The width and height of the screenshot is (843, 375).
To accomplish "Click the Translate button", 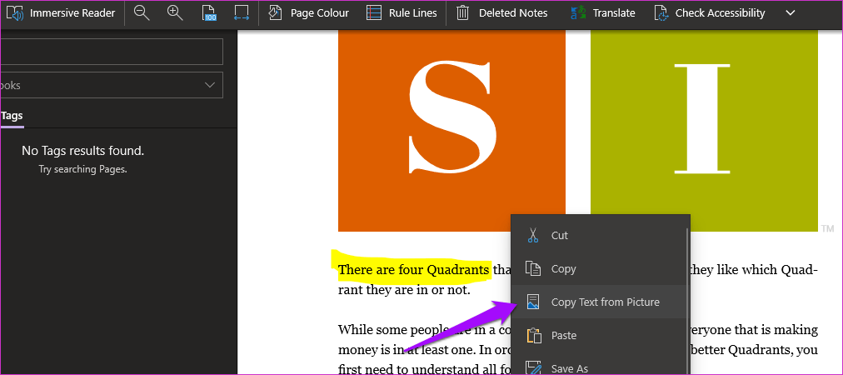I will [603, 12].
